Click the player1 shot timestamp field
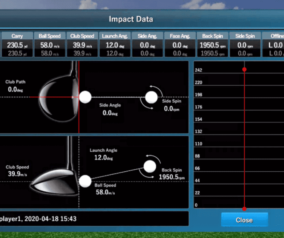Viewport: 284px width, 238px height. coord(94,219)
